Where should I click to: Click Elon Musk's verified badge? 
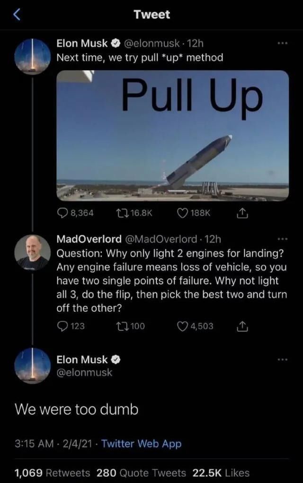coord(116,43)
